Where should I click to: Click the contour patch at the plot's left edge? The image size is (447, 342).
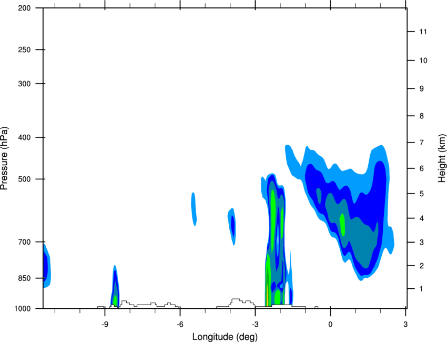point(47,265)
